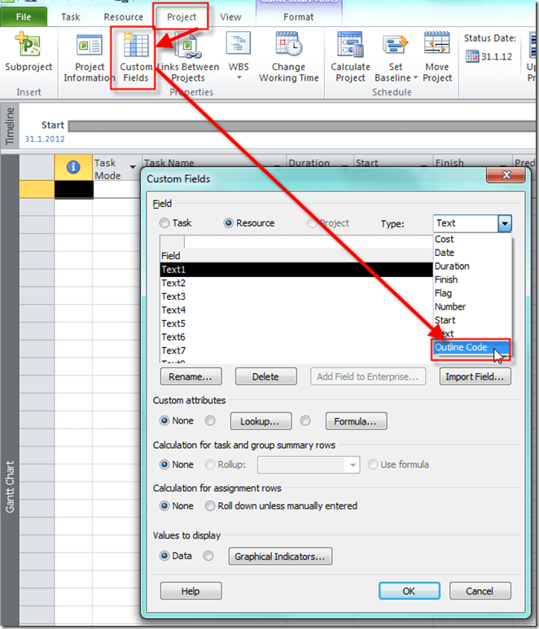Open the View ribbon tab
Viewport: 539px width, 629px height.
click(x=230, y=16)
